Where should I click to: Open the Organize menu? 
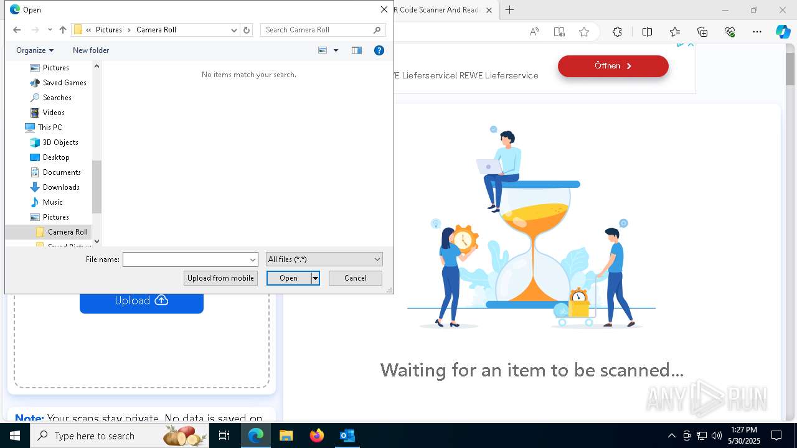pyautogui.click(x=35, y=50)
